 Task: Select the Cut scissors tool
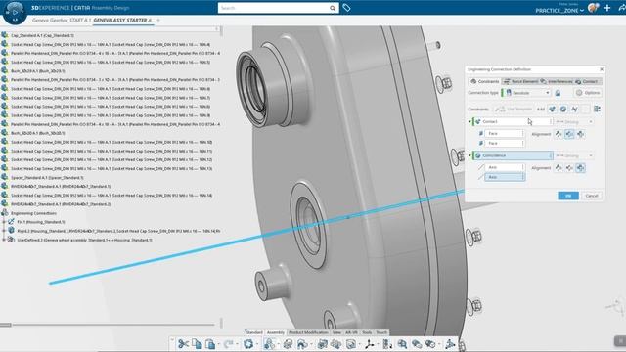tap(183, 344)
